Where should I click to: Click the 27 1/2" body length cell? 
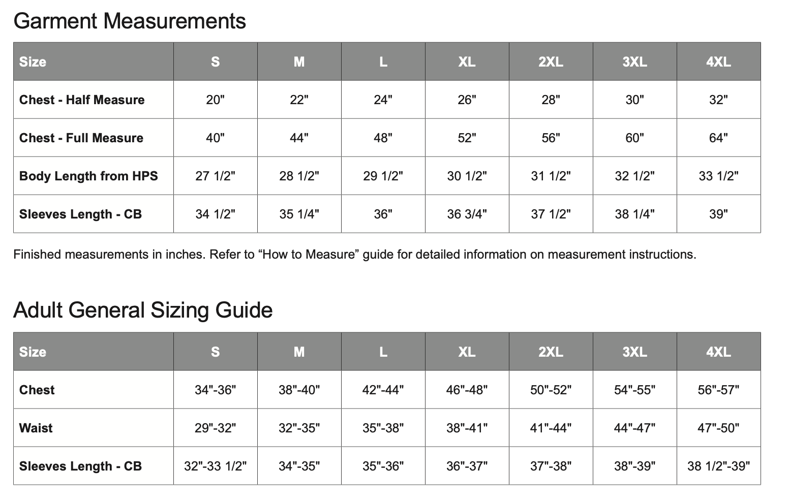tap(215, 176)
